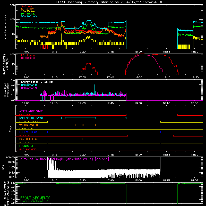The width and height of the screenshot is (206, 206).
Task: Click the 17:00 tick under modulation panel
Action: coord(25,103)
